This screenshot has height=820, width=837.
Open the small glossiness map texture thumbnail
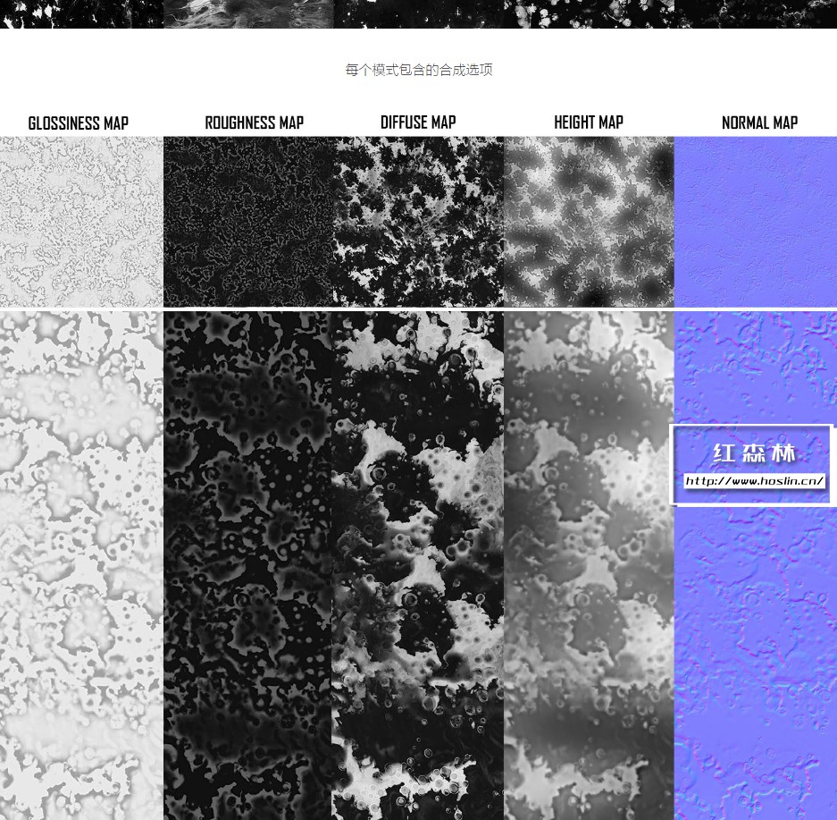pyautogui.click(x=81, y=222)
